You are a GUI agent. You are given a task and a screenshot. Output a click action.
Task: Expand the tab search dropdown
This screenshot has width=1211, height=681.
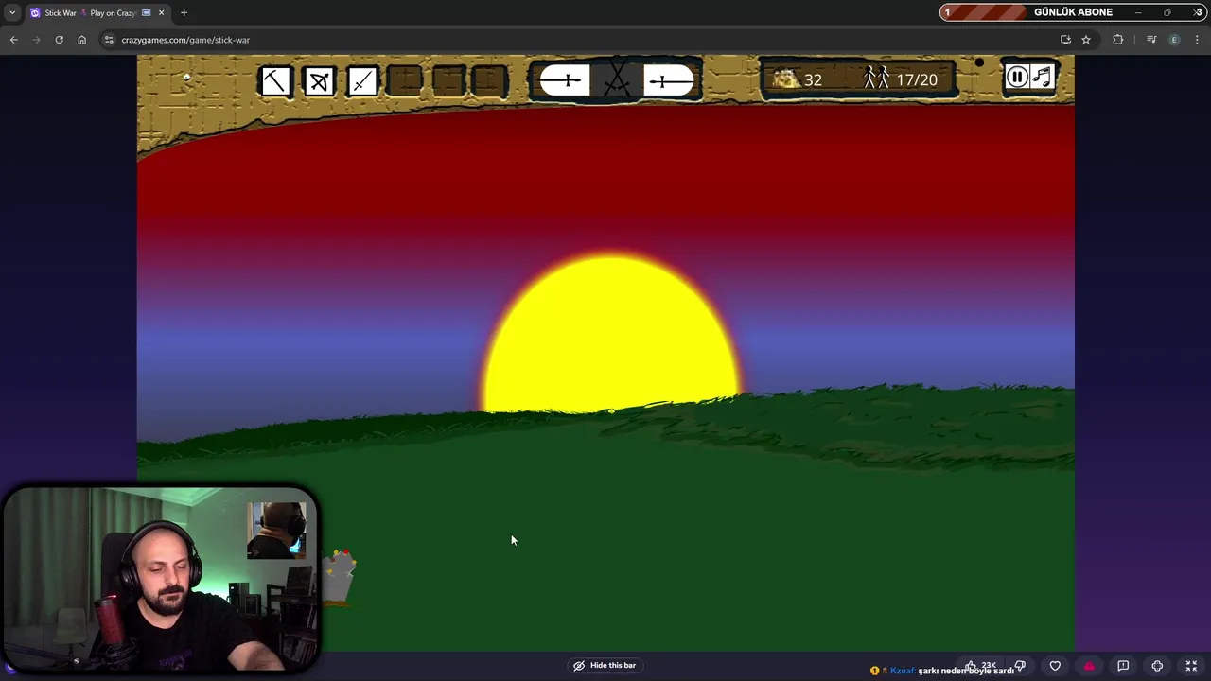(11, 13)
